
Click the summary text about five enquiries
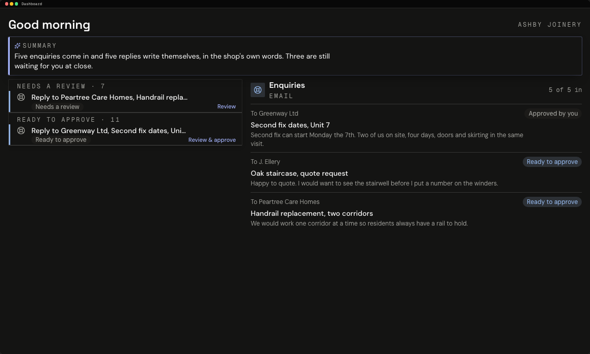172,61
